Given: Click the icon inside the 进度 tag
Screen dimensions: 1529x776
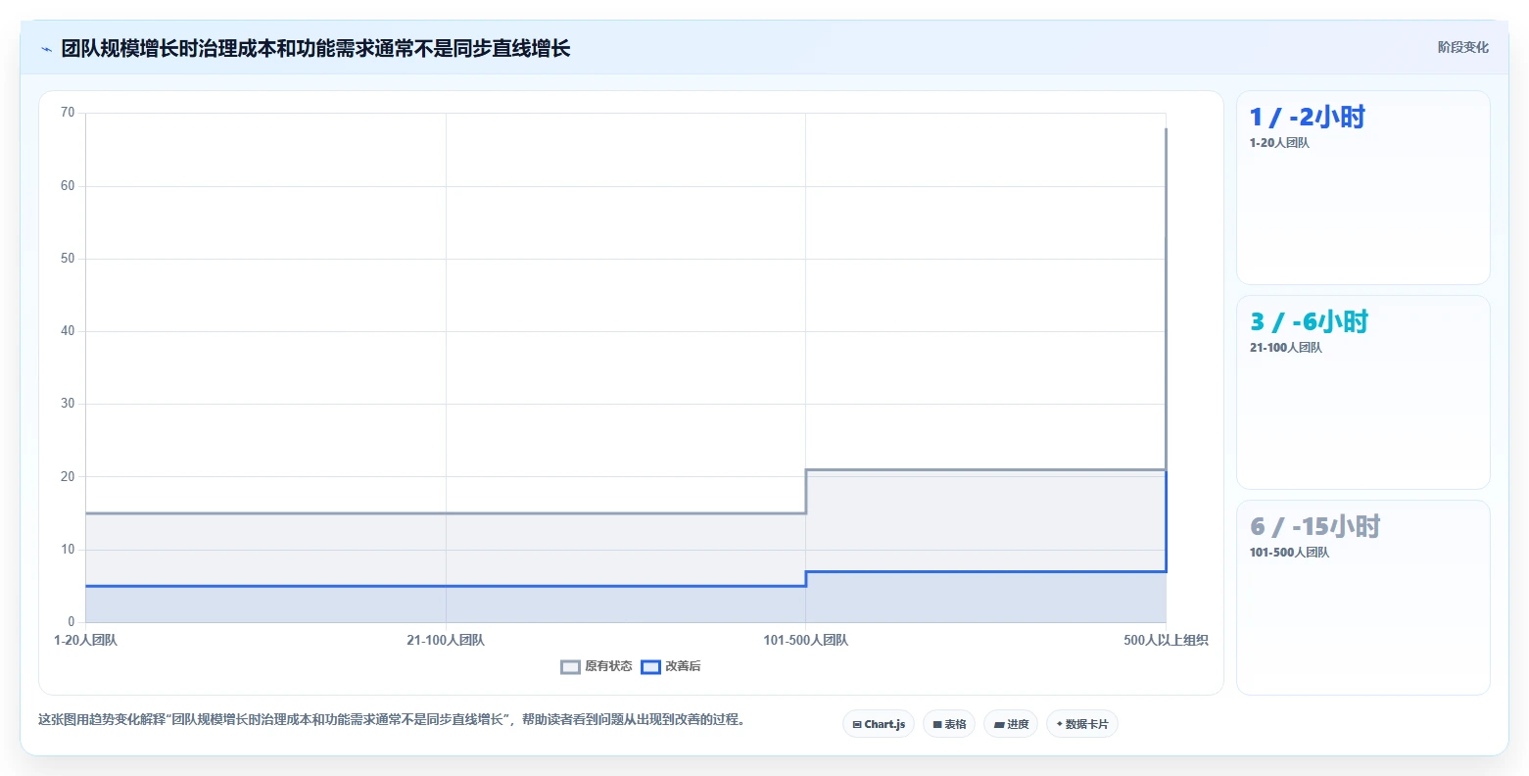Looking at the screenshot, I should point(999,725).
